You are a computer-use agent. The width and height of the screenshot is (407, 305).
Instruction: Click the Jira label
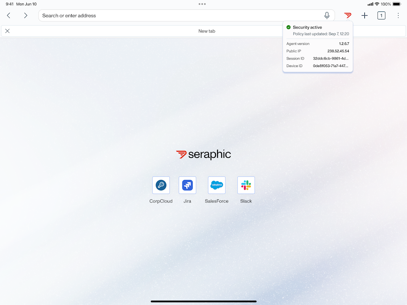point(187,201)
